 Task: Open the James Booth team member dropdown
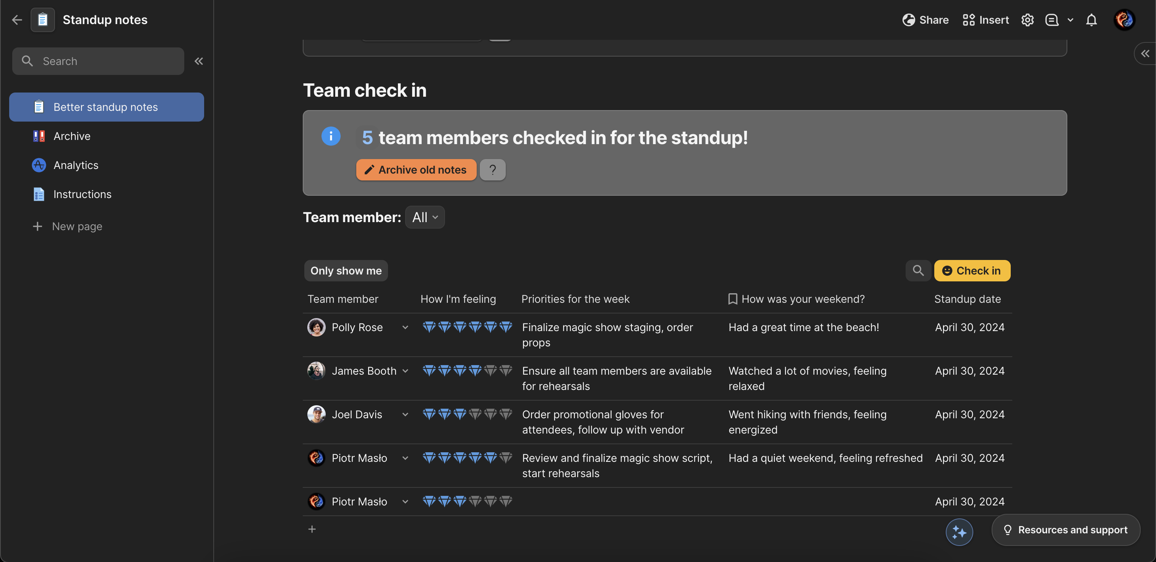pyautogui.click(x=405, y=371)
